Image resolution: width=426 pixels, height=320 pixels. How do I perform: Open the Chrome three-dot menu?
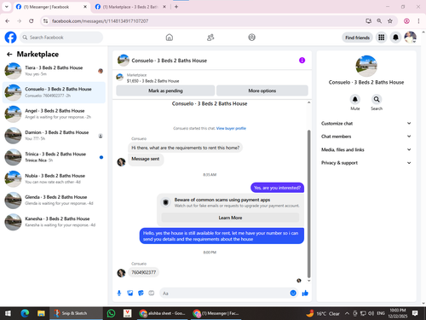[418, 21]
